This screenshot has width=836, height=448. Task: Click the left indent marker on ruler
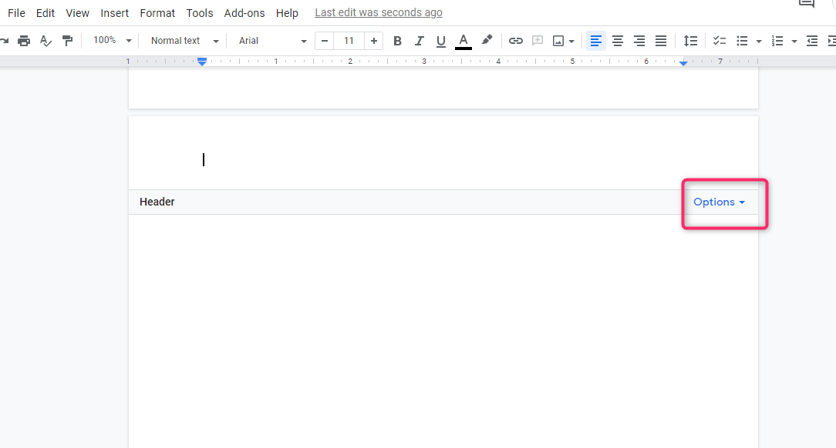point(202,62)
